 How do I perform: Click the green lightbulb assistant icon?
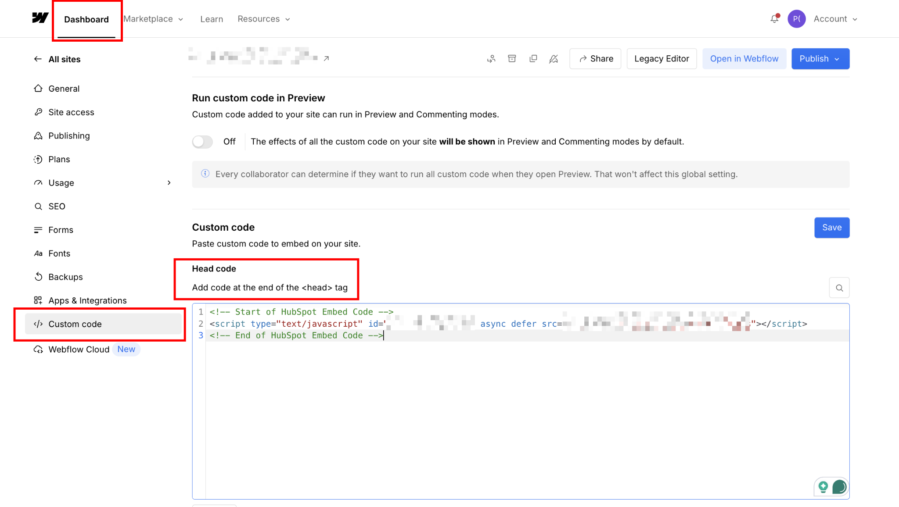coord(823,486)
